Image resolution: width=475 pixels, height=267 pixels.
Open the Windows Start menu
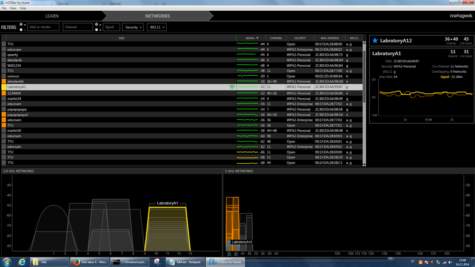click(7, 262)
